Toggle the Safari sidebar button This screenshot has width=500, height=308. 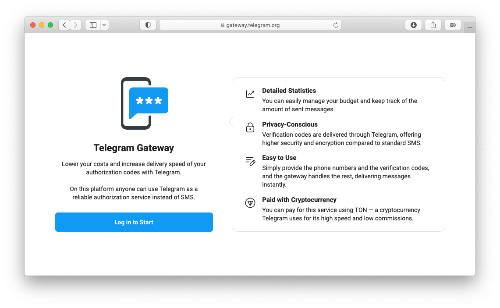(x=93, y=25)
